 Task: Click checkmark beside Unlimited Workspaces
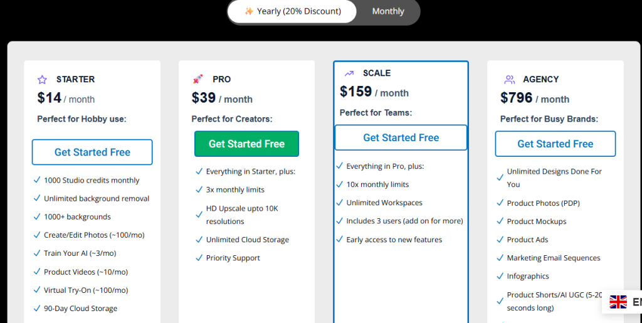coord(339,203)
